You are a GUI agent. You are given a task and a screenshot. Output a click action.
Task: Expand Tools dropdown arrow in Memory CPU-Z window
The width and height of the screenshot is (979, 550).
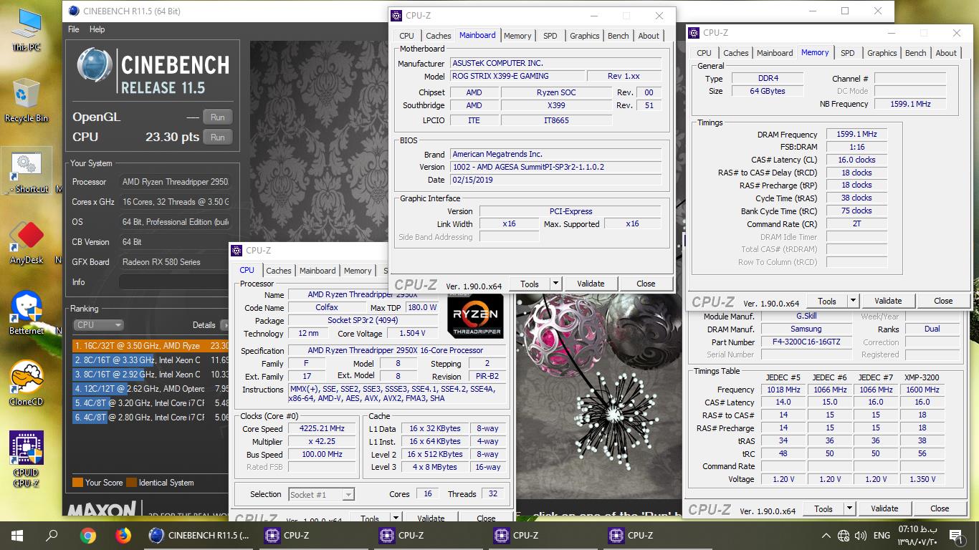pyautogui.click(x=853, y=301)
